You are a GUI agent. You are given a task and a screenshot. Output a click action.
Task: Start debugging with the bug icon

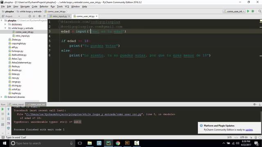coord(253,11)
